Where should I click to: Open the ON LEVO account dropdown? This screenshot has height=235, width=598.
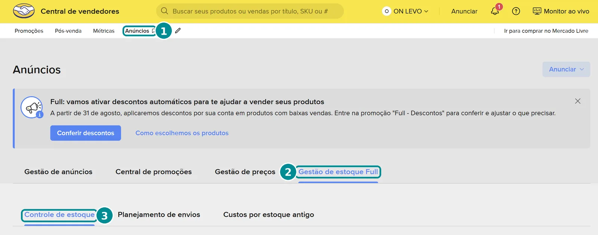(406, 11)
